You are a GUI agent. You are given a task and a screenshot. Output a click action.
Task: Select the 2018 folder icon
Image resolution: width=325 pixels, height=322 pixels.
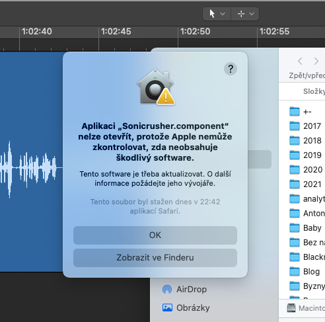click(x=295, y=141)
